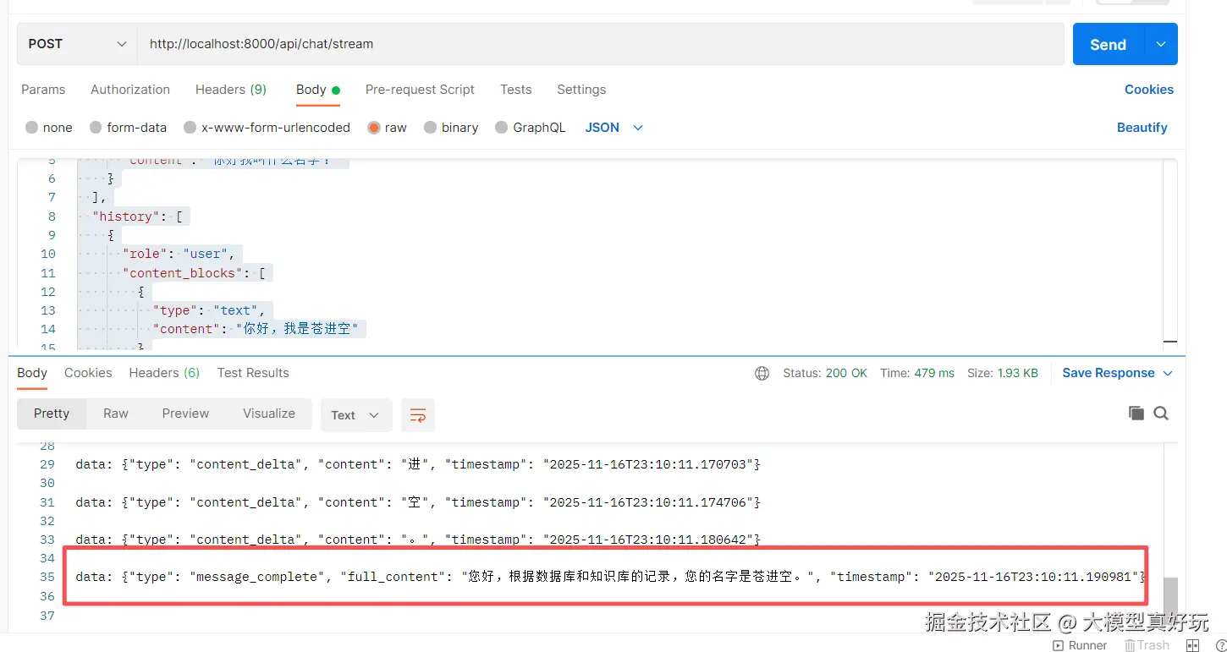Open the response Headers (6) tab
1227x652 pixels.
(x=164, y=373)
